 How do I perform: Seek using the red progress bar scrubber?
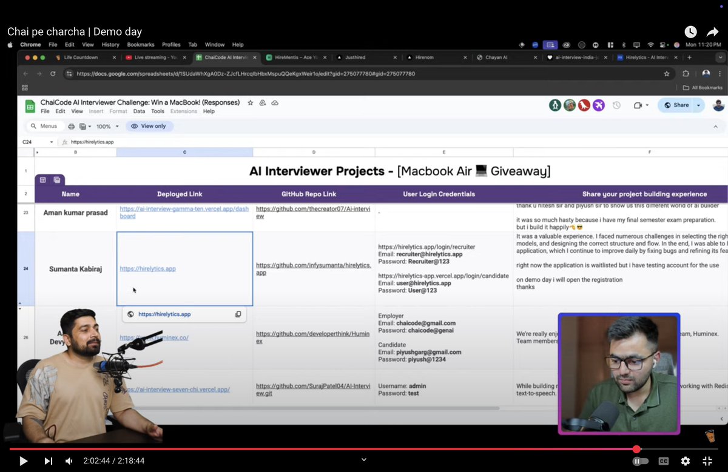point(636,449)
